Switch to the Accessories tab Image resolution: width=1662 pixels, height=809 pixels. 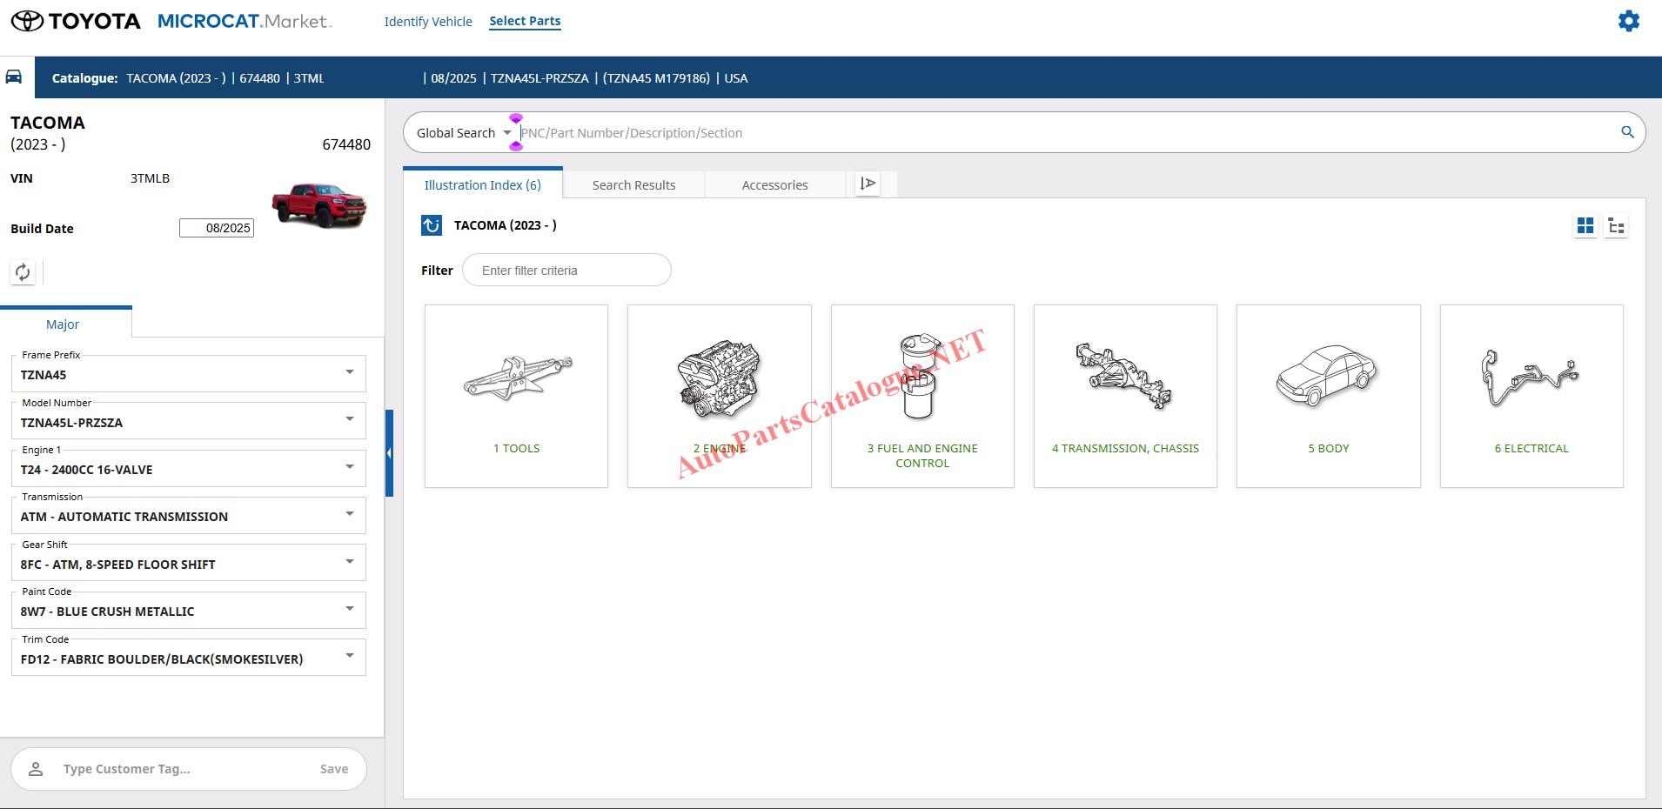click(774, 185)
